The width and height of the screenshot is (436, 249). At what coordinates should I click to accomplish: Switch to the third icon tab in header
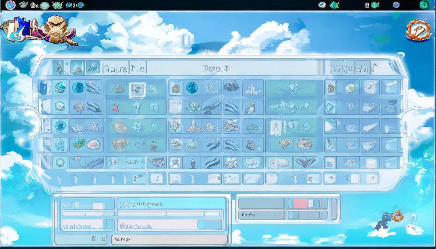[x=93, y=68]
